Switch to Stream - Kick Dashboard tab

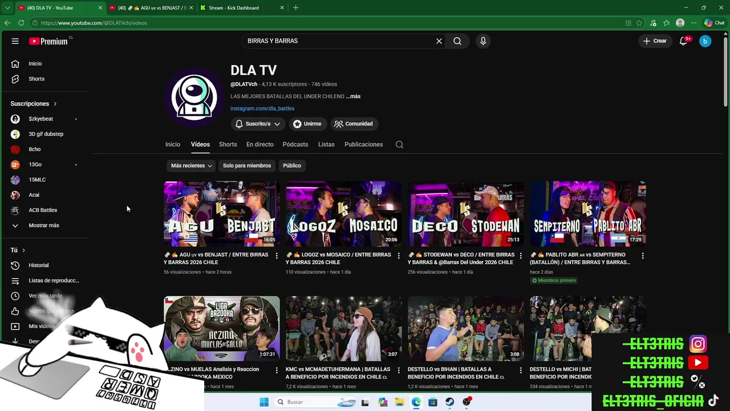(x=242, y=8)
